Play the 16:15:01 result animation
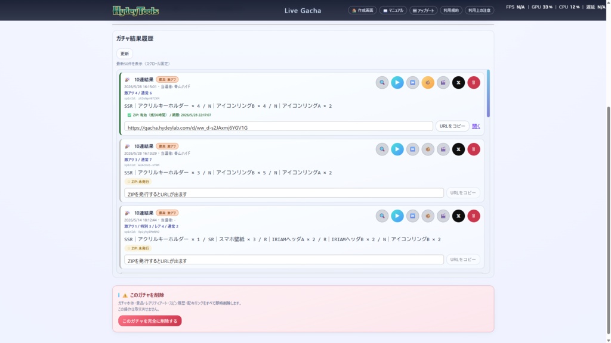 click(397, 82)
